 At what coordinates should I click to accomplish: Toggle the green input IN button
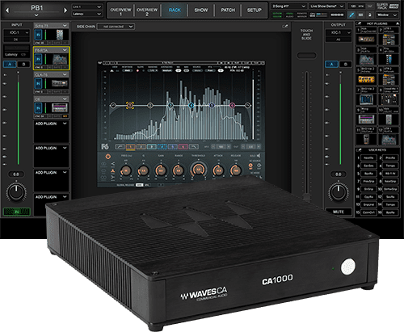(16, 212)
